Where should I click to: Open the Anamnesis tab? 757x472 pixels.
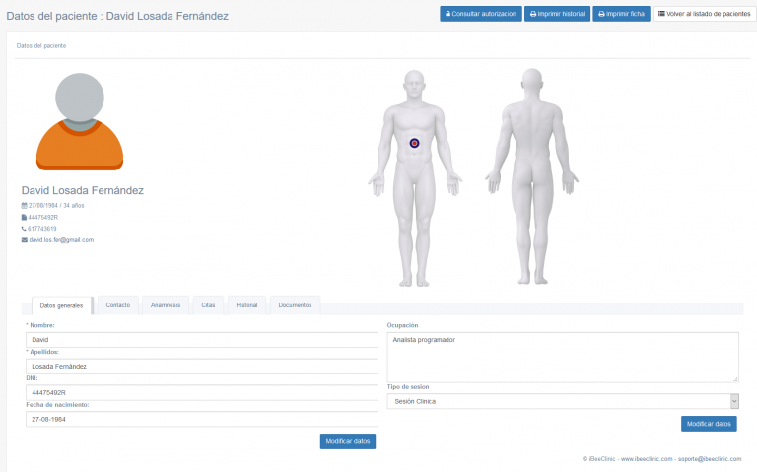[166, 305]
